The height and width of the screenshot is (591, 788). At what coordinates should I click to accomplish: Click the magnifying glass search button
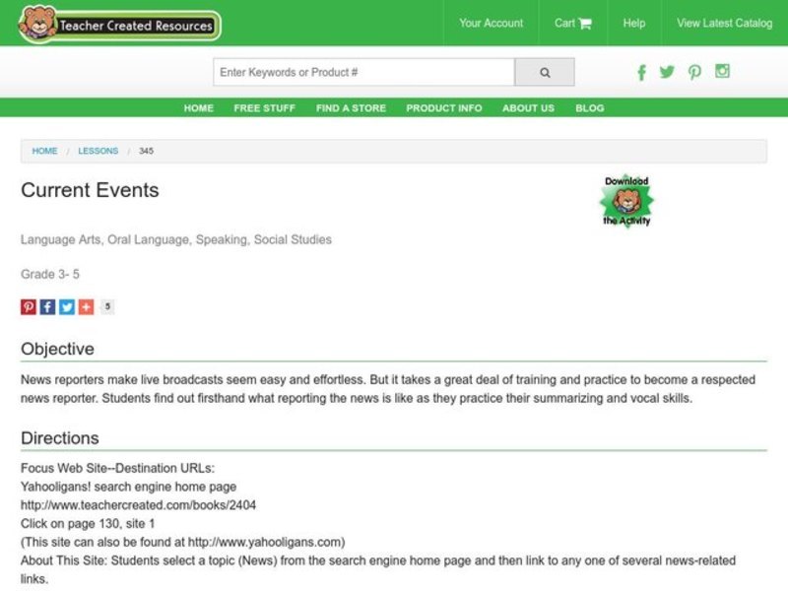pos(544,72)
